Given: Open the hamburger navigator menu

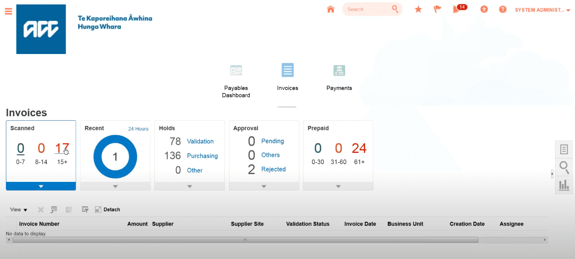Looking at the screenshot, I should tap(8, 11).
